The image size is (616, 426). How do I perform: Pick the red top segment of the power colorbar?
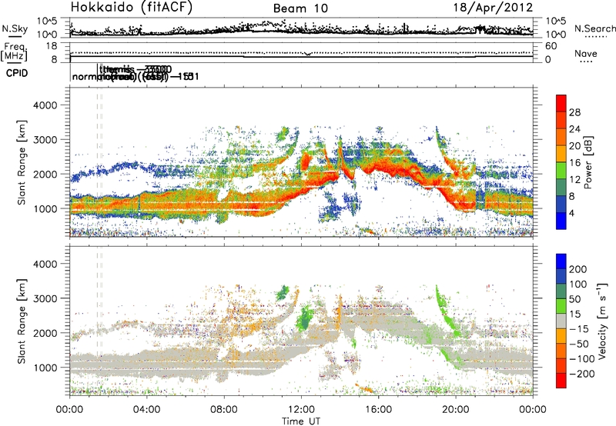pyautogui.click(x=561, y=104)
